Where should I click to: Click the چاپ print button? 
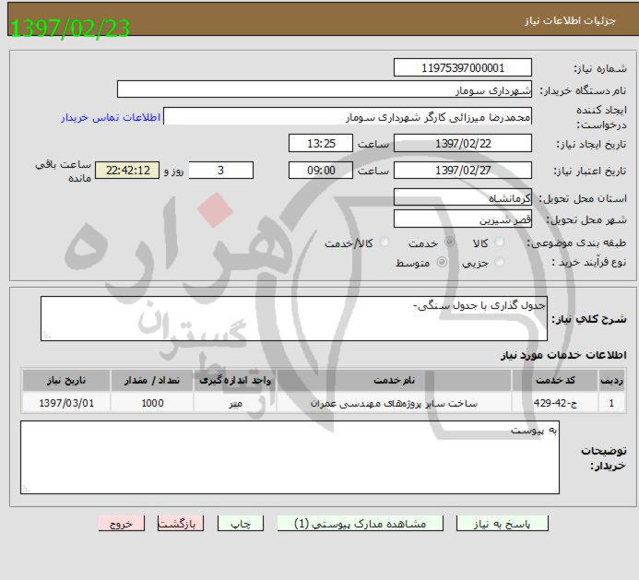click(241, 524)
